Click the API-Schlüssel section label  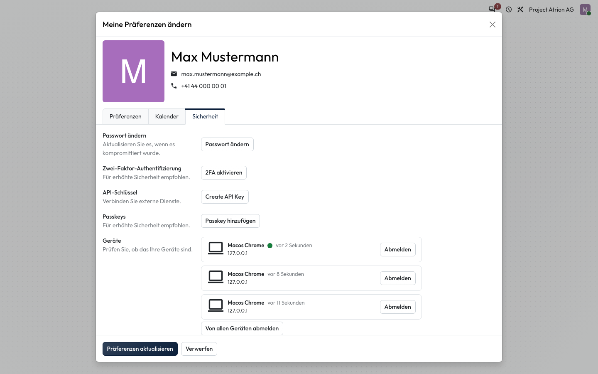click(120, 192)
